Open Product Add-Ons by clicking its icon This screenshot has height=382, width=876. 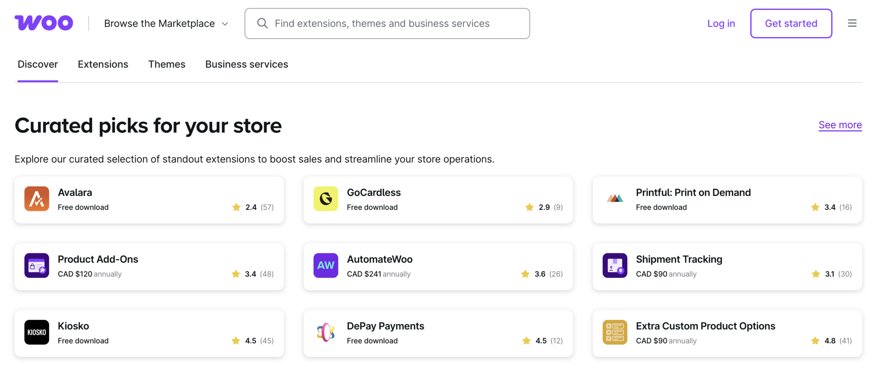(x=36, y=266)
